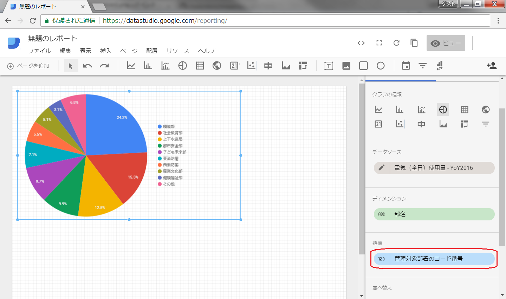The height and width of the screenshot is (299, 506).
Task: Choose table in グラフの種類 panel
Action: pos(465,109)
